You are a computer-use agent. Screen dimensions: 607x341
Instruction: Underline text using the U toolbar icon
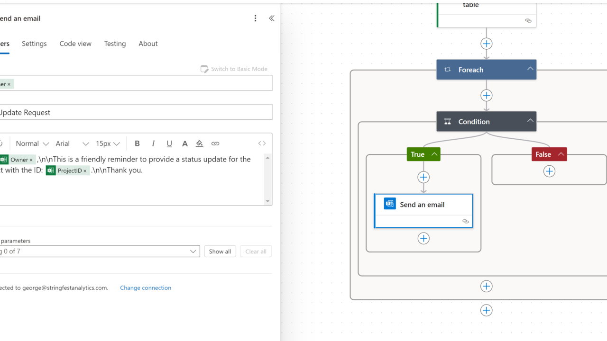coord(169,144)
